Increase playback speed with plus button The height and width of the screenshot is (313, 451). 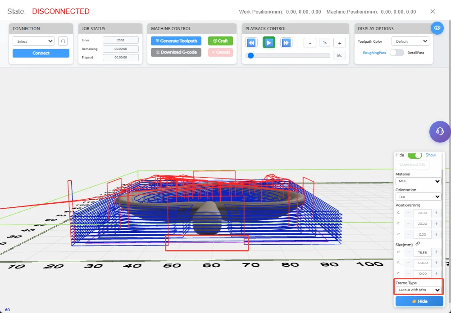[x=340, y=43]
